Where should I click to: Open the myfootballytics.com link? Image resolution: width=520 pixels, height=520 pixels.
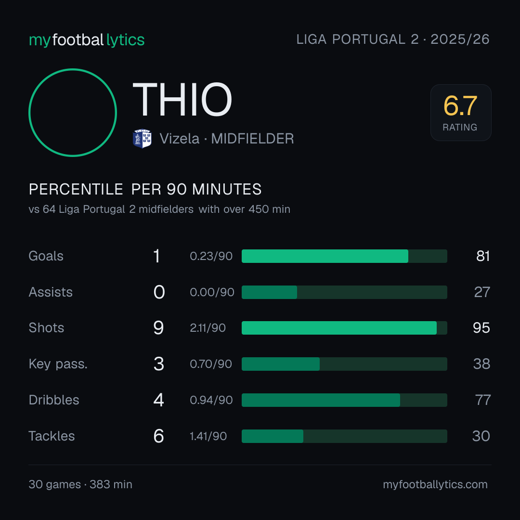[x=435, y=484]
